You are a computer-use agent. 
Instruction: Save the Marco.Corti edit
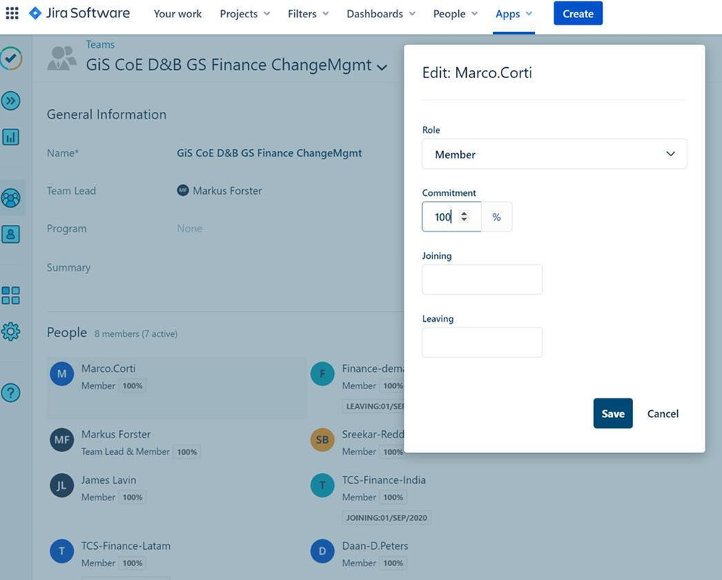(613, 413)
